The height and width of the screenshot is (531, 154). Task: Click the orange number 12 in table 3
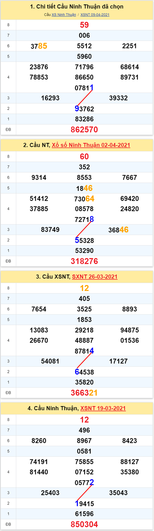(84, 288)
